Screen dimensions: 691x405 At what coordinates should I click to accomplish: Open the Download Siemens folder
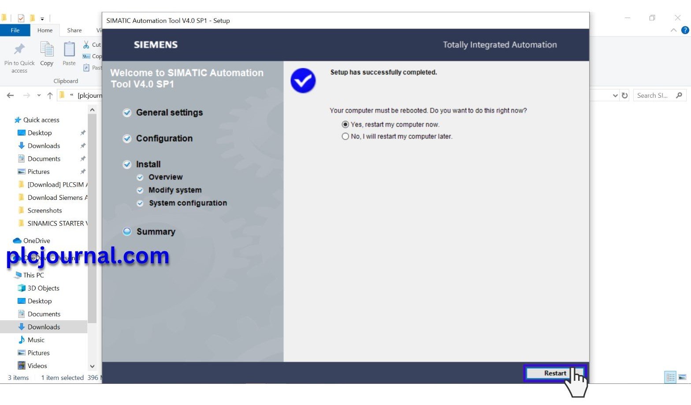pyautogui.click(x=52, y=198)
